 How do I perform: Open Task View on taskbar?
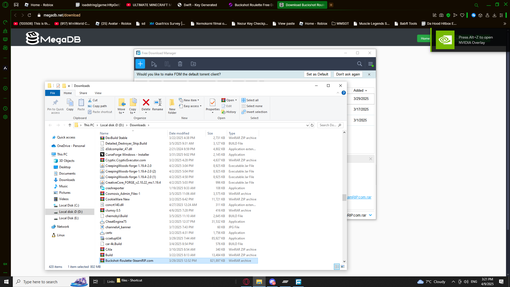click(x=96, y=282)
